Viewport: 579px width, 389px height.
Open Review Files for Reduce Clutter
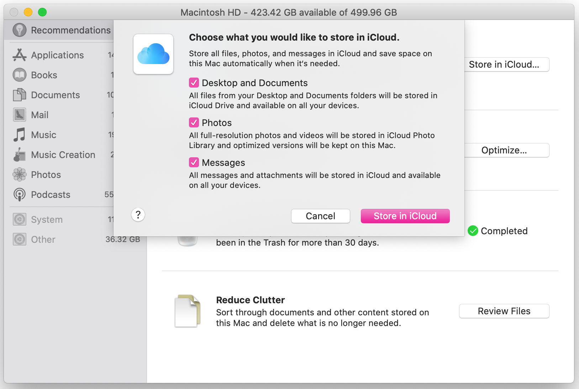click(504, 311)
